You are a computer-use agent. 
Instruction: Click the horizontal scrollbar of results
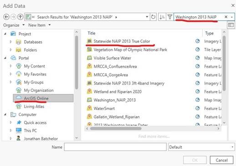pyautogui.click(x=116, y=129)
